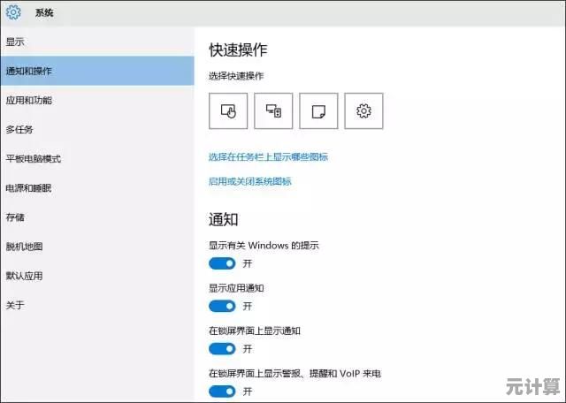Select 通知和操作 in the sidebar

point(28,71)
